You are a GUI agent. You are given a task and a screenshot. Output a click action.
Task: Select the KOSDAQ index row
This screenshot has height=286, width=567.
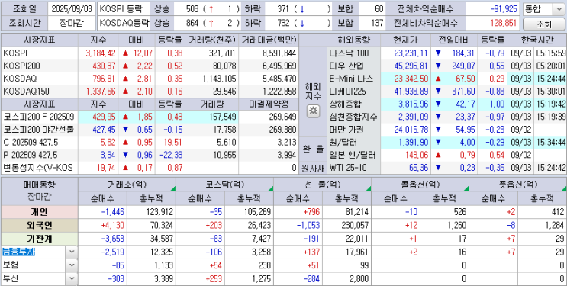150,79
